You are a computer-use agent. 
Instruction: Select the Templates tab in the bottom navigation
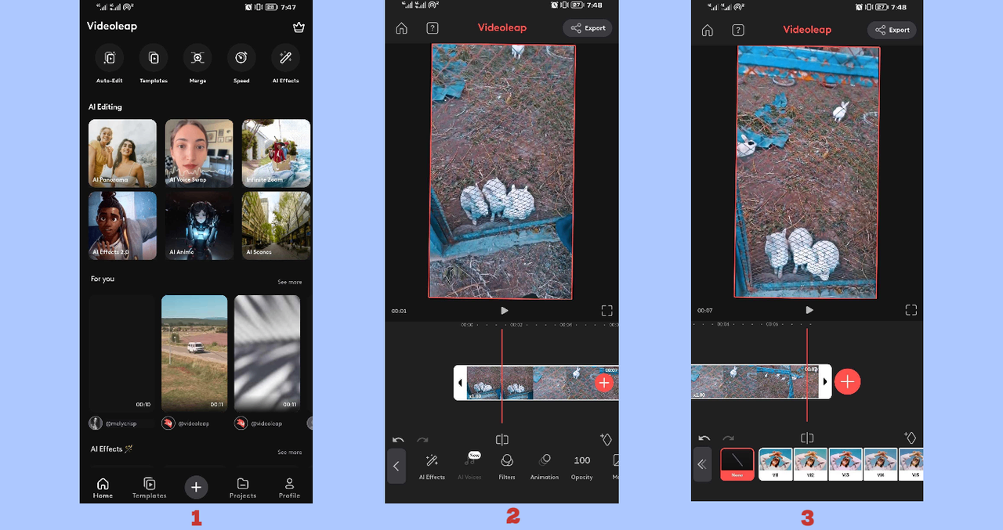(149, 489)
